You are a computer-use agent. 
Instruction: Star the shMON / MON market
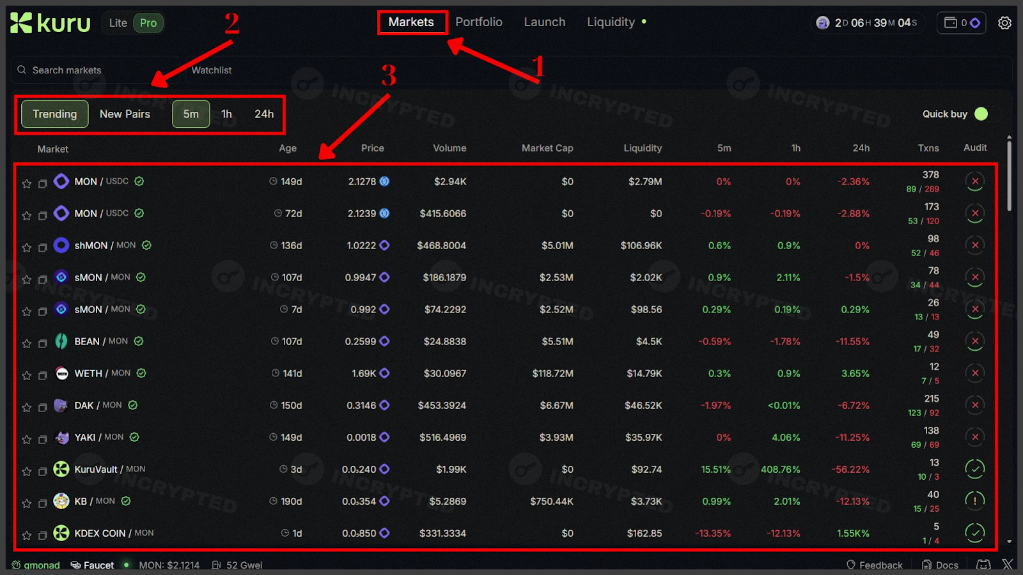click(27, 248)
